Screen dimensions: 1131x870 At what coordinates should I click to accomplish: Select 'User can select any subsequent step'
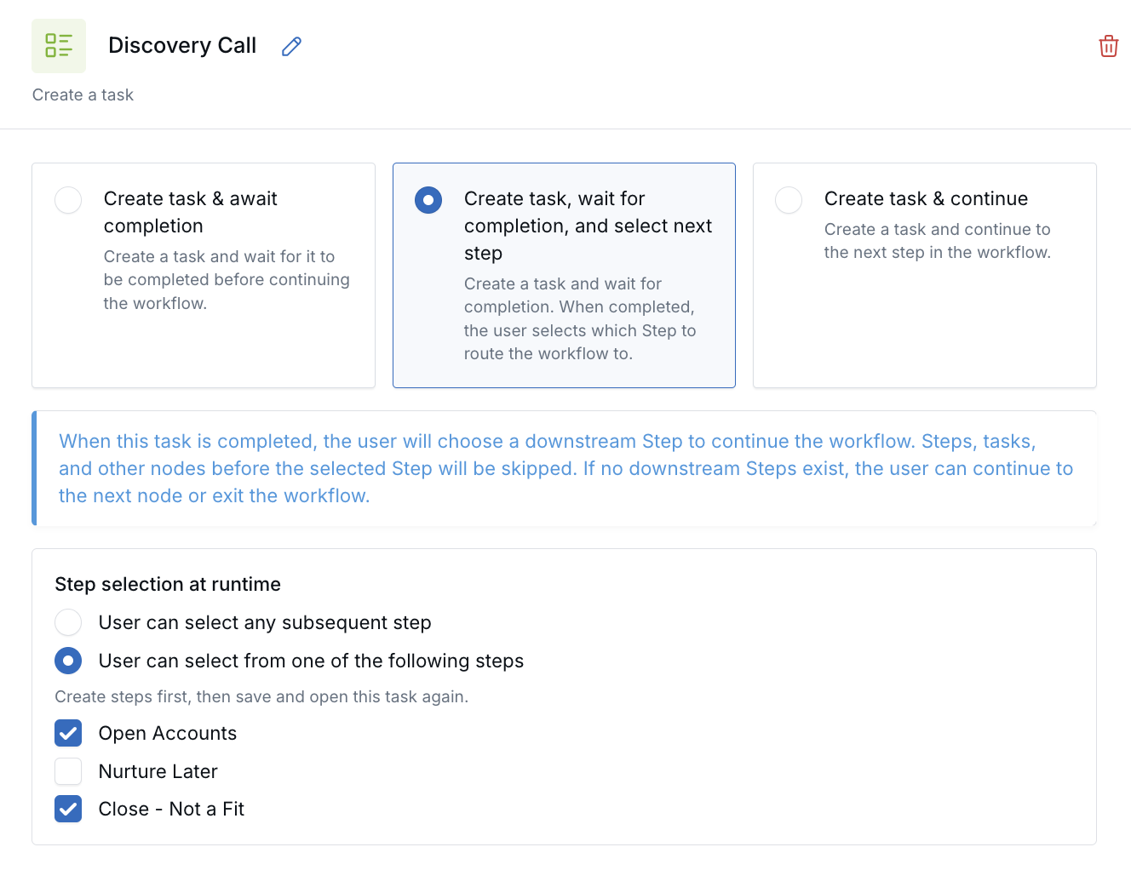tap(68, 622)
